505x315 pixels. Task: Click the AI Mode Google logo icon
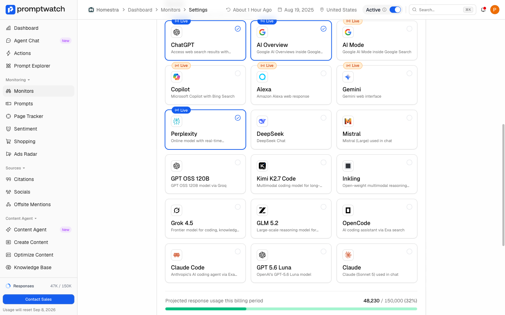[x=348, y=32]
